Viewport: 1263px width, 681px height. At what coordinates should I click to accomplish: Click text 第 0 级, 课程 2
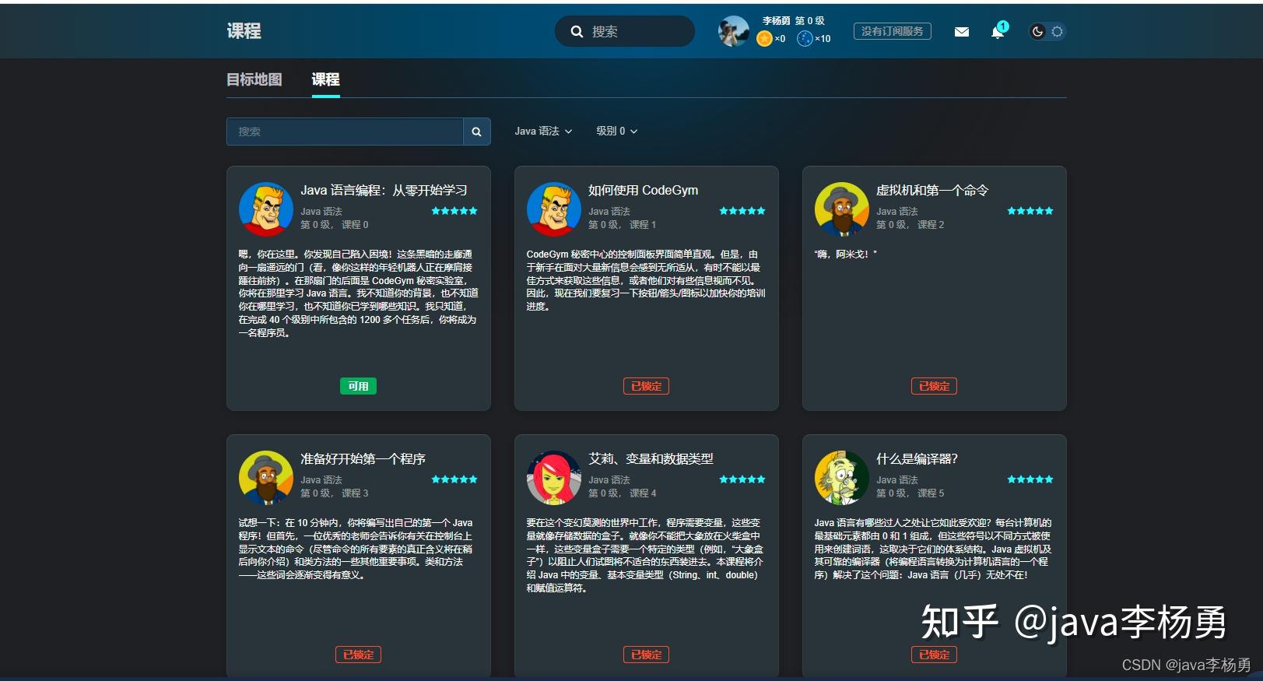910,225
